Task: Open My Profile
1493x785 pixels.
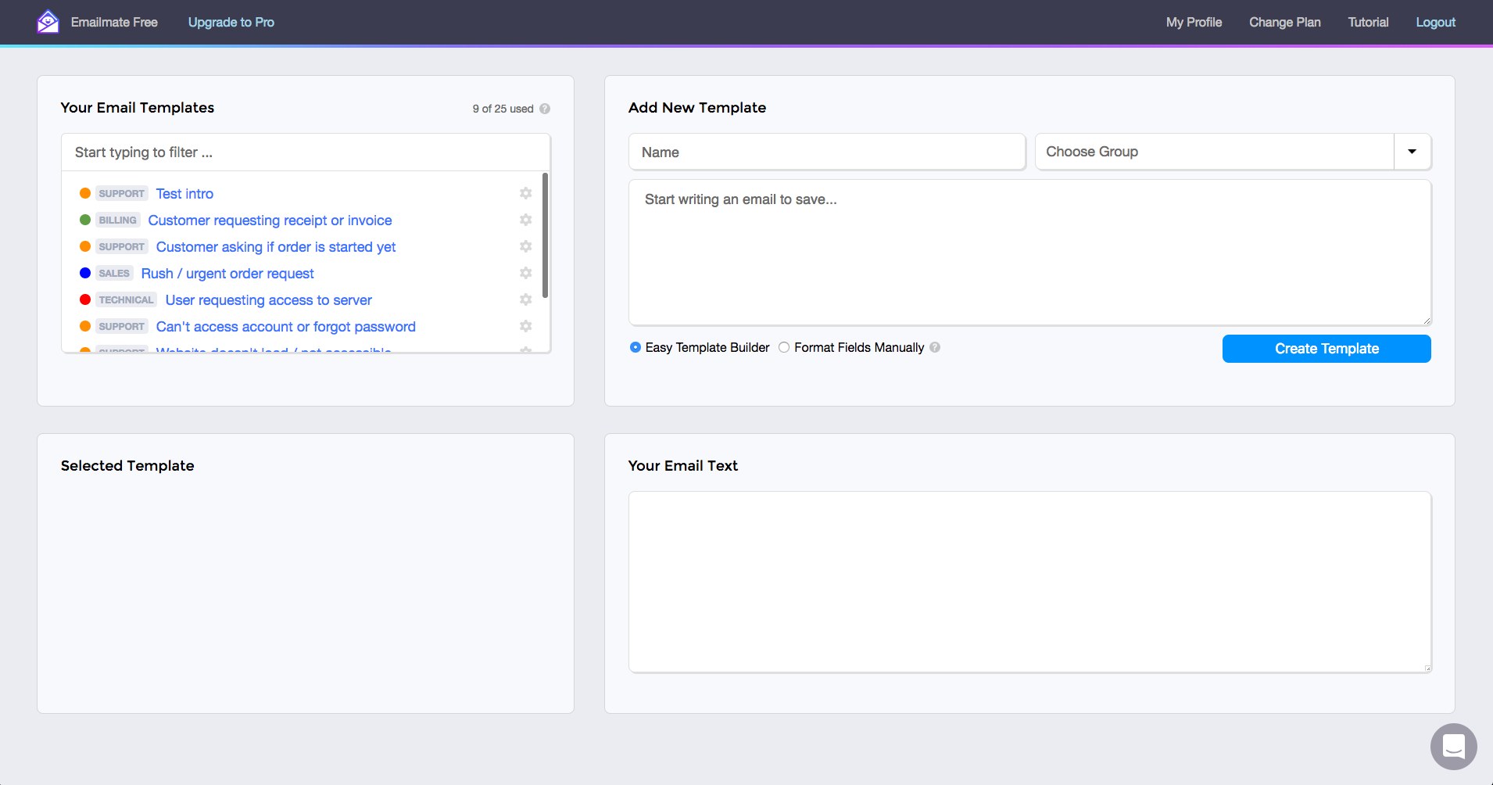Action: point(1194,22)
